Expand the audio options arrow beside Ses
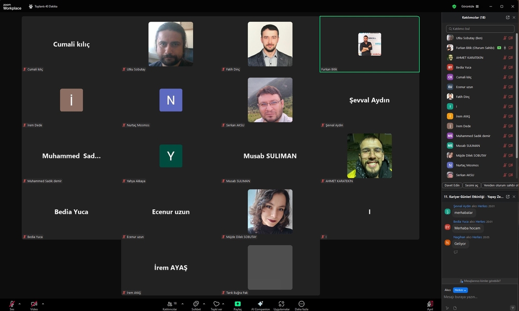This screenshot has width=519, height=311. [x=20, y=304]
